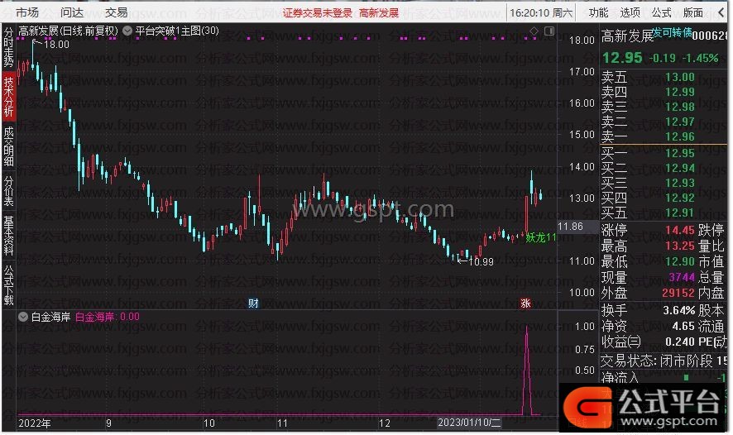Select the 成交明细 sidebar tab
Image resolution: width=733 pixels, height=435 pixels.
click(x=8, y=146)
